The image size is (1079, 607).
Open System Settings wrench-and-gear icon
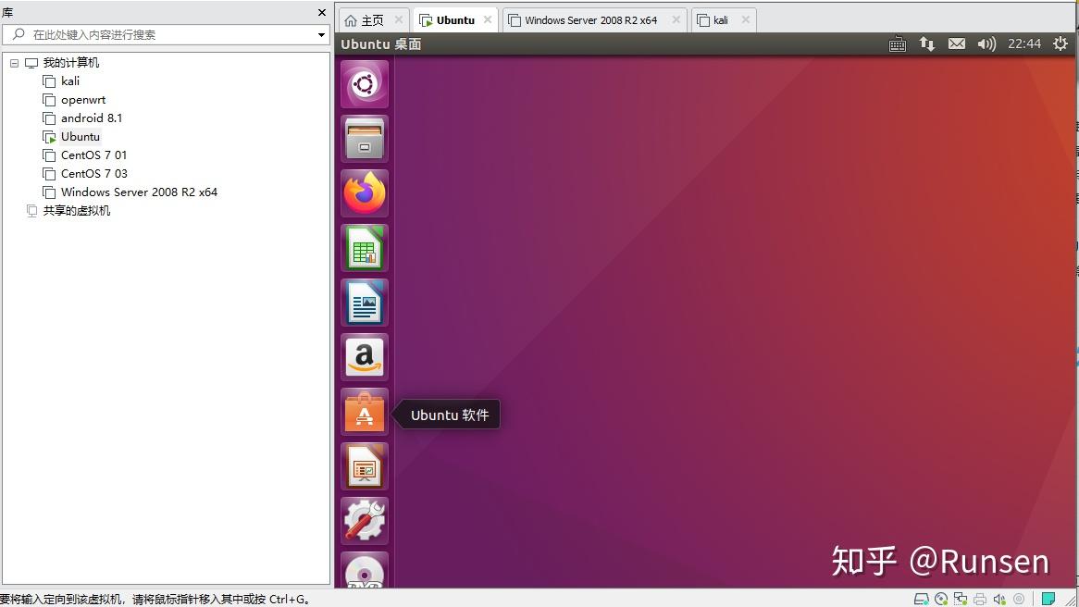tap(365, 521)
